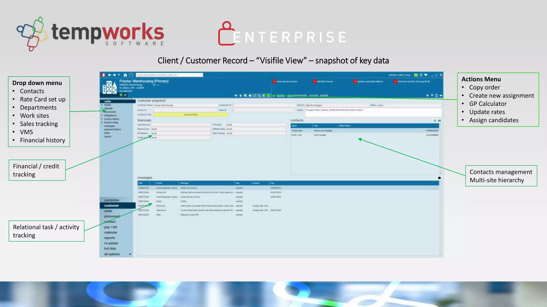Open the navigation history dropdown arrow
This screenshot has width=547, height=307.
click(x=119, y=75)
